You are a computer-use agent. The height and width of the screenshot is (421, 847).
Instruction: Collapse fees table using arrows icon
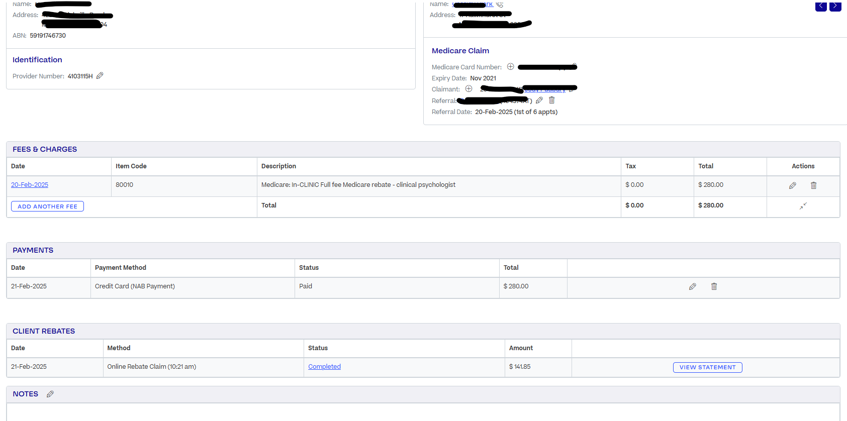point(803,206)
